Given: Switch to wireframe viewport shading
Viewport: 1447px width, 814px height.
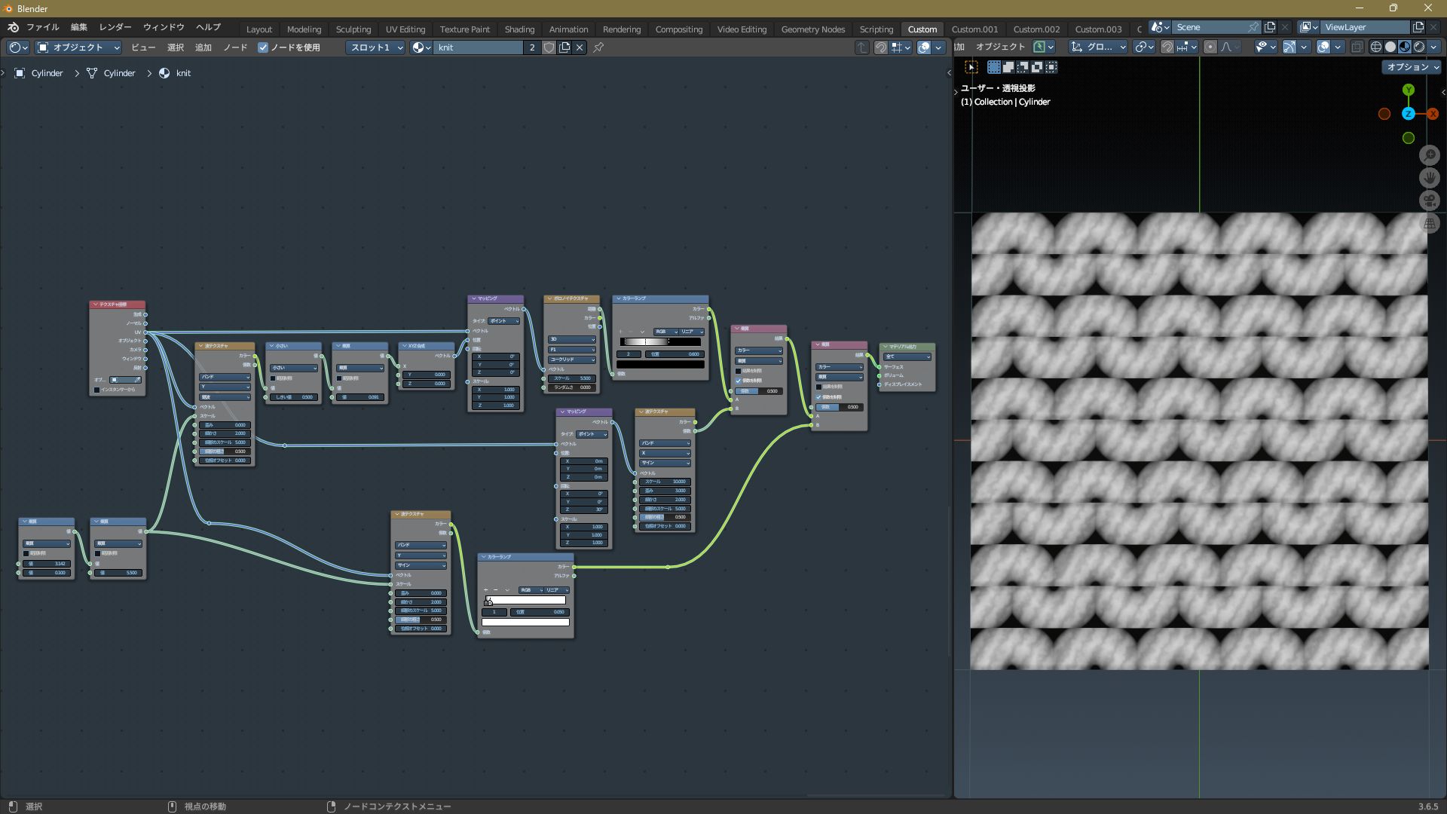Looking at the screenshot, I should tap(1376, 47).
